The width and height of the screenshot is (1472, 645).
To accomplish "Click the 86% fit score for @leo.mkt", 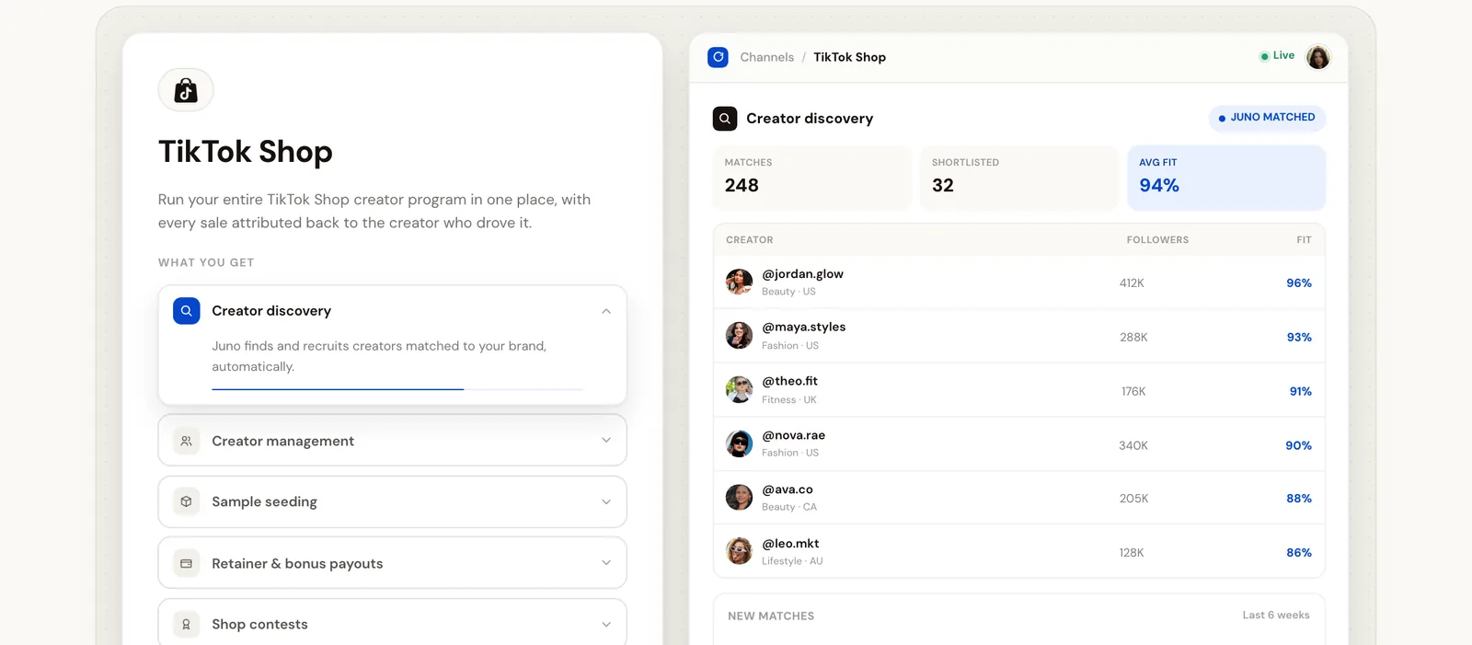I will click(1299, 553).
